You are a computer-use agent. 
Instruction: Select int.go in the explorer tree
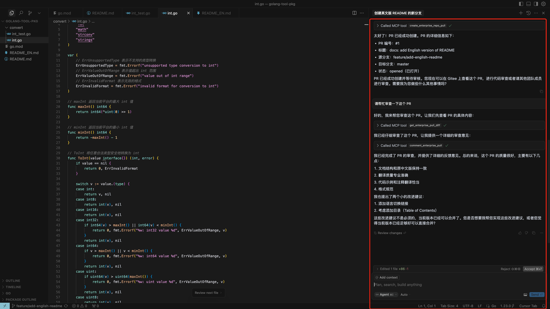24,40
